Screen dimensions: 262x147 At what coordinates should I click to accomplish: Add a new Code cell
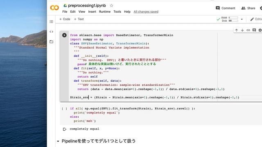[x=65, y=19]
